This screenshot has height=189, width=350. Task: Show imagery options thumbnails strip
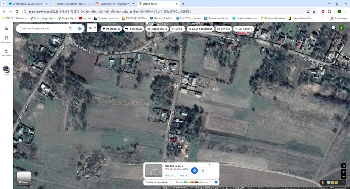point(332,183)
